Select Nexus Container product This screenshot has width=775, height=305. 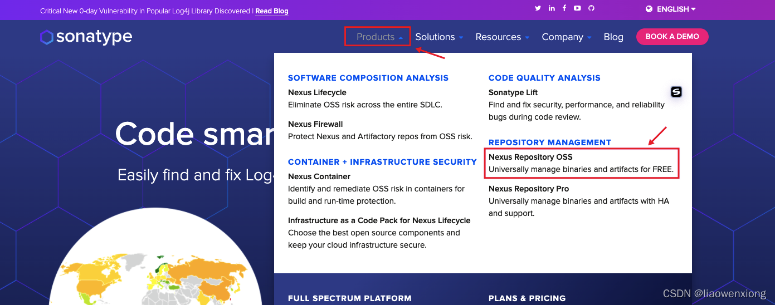coord(319,176)
